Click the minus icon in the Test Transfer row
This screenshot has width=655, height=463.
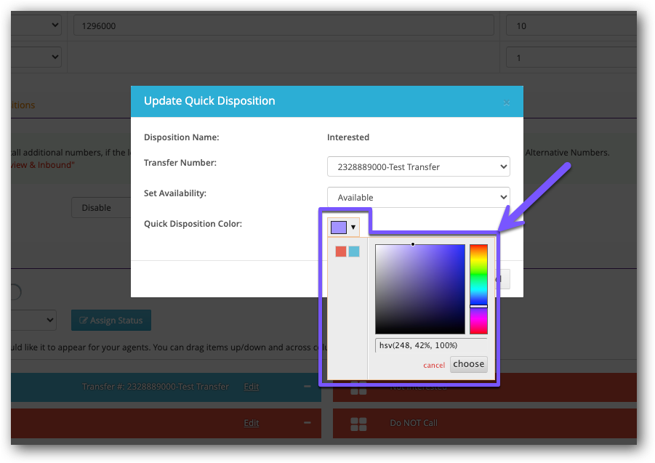coord(307,387)
